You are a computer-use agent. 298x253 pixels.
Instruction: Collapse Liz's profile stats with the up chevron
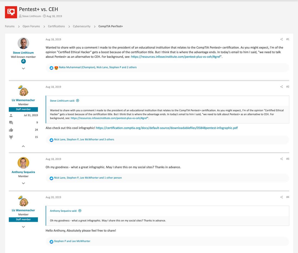[x=23, y=146]
